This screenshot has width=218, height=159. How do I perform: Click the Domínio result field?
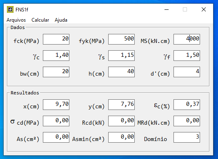coord(187,137)
